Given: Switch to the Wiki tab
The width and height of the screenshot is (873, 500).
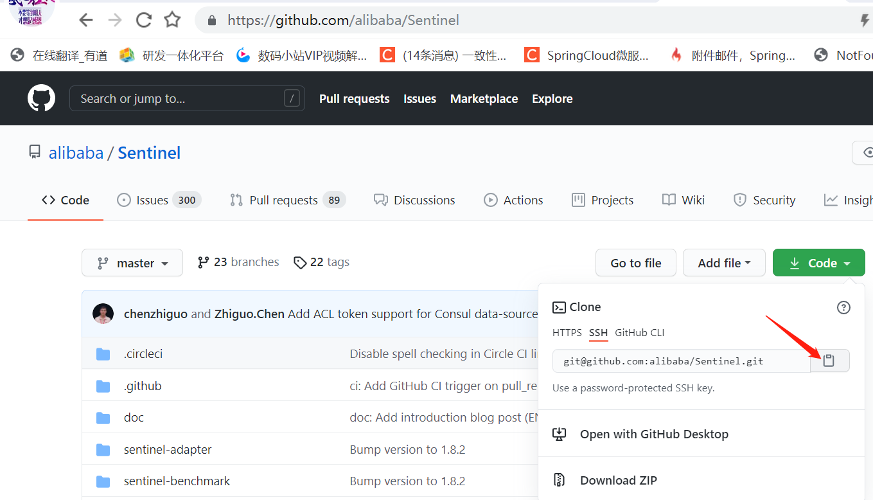Looking at the screenshot, I should (x=683, y=200).
